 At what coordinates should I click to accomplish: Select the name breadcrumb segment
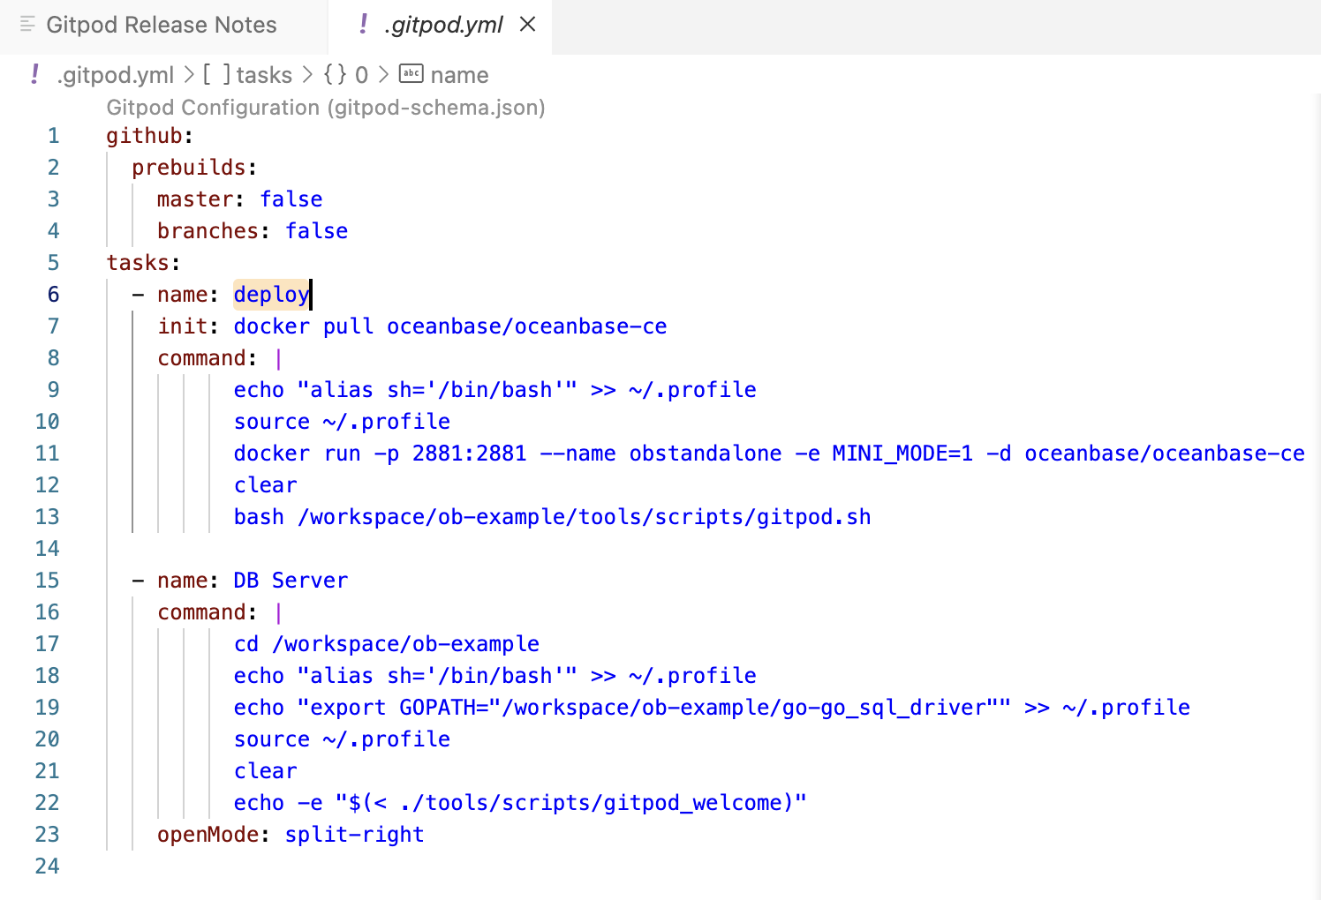pyautogui.click(x=459, y=75)
